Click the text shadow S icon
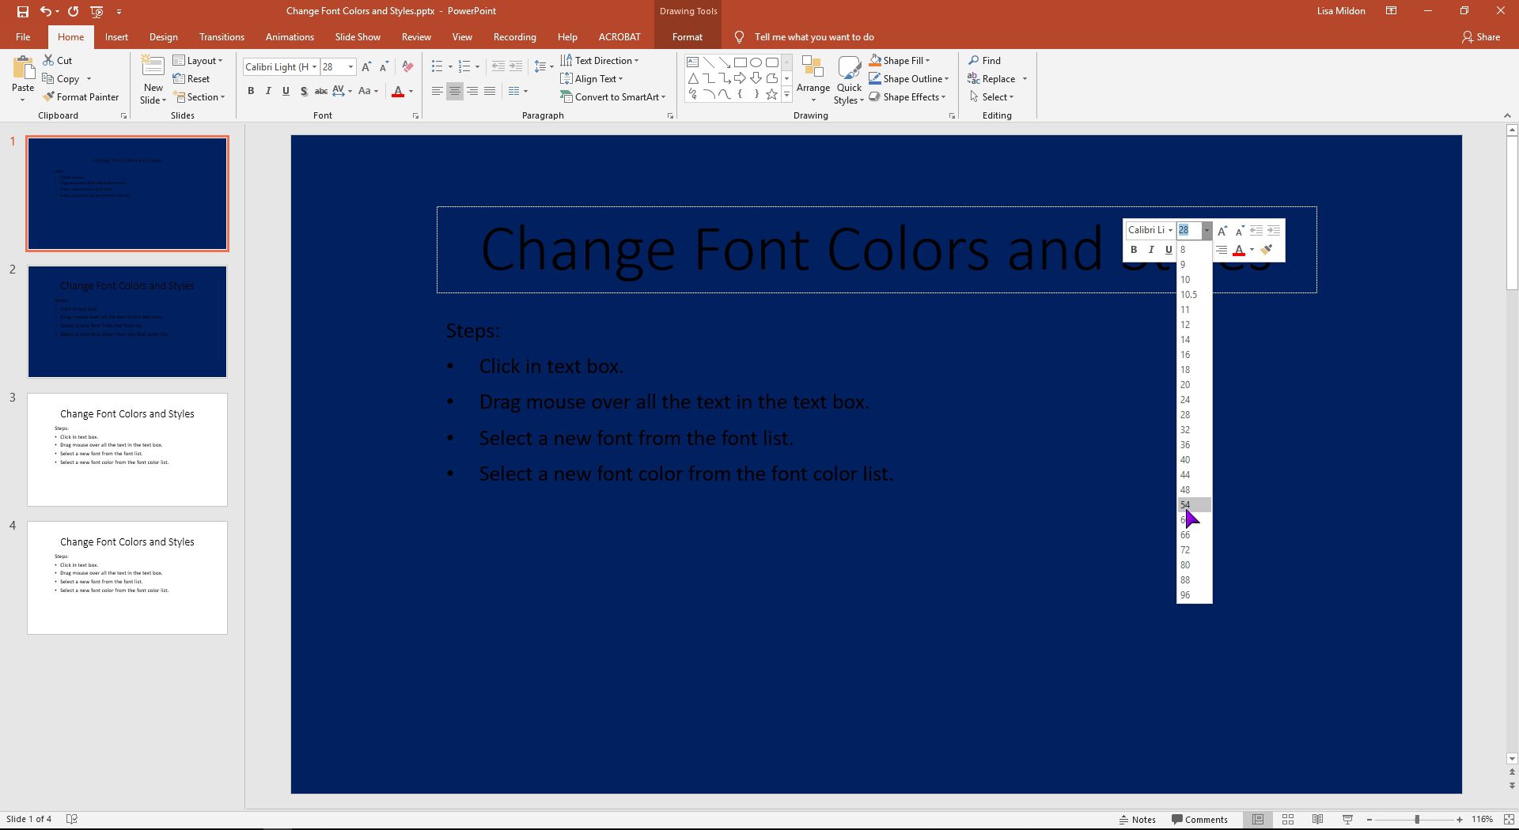Viewport: 1519px width, 830px height. click(304, 91)
